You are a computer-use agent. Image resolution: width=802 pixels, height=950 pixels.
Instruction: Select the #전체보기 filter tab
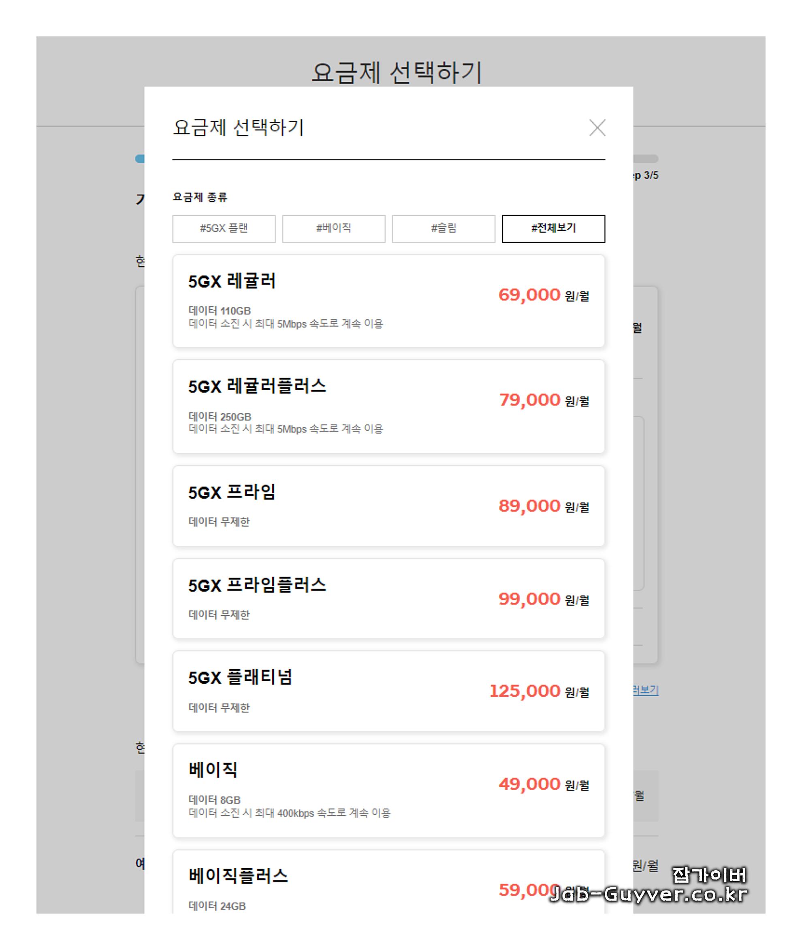coord(553,229)
